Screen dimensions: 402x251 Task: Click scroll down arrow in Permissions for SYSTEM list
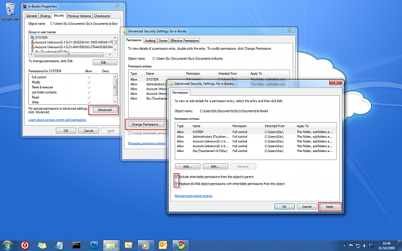(115, 102)
